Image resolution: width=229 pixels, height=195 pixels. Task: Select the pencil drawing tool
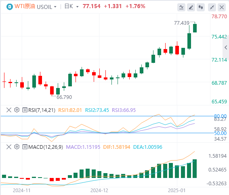coord(191,7)
